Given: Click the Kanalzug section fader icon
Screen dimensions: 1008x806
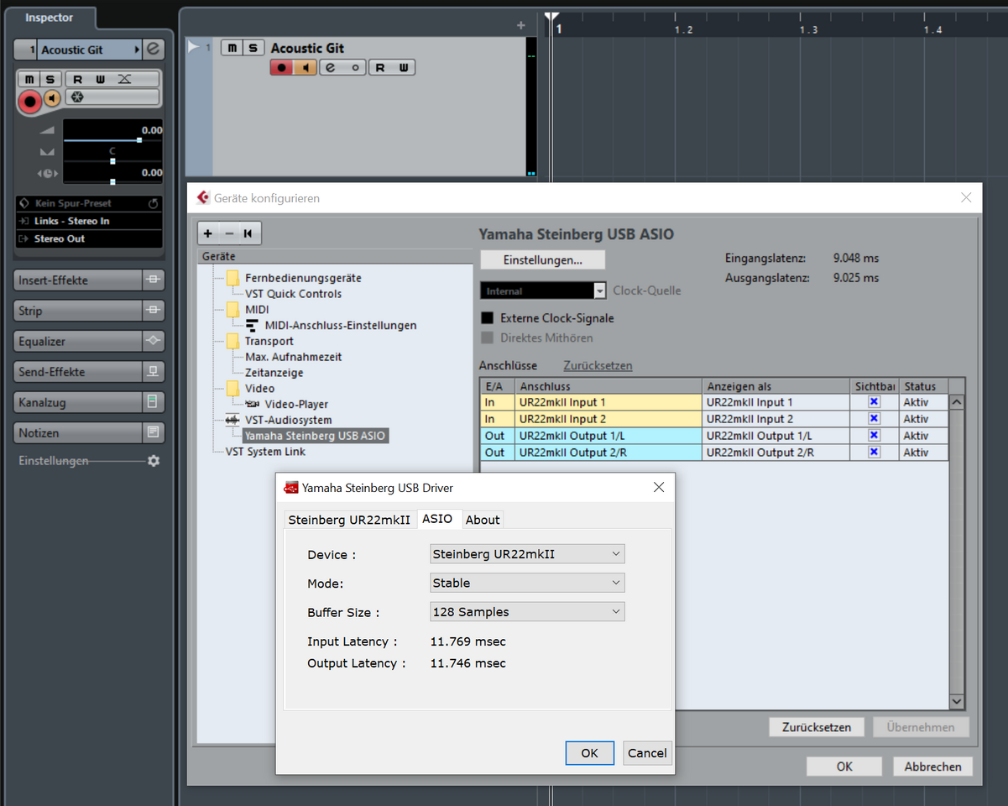Looking at the screenshot, I should [153, 402].
